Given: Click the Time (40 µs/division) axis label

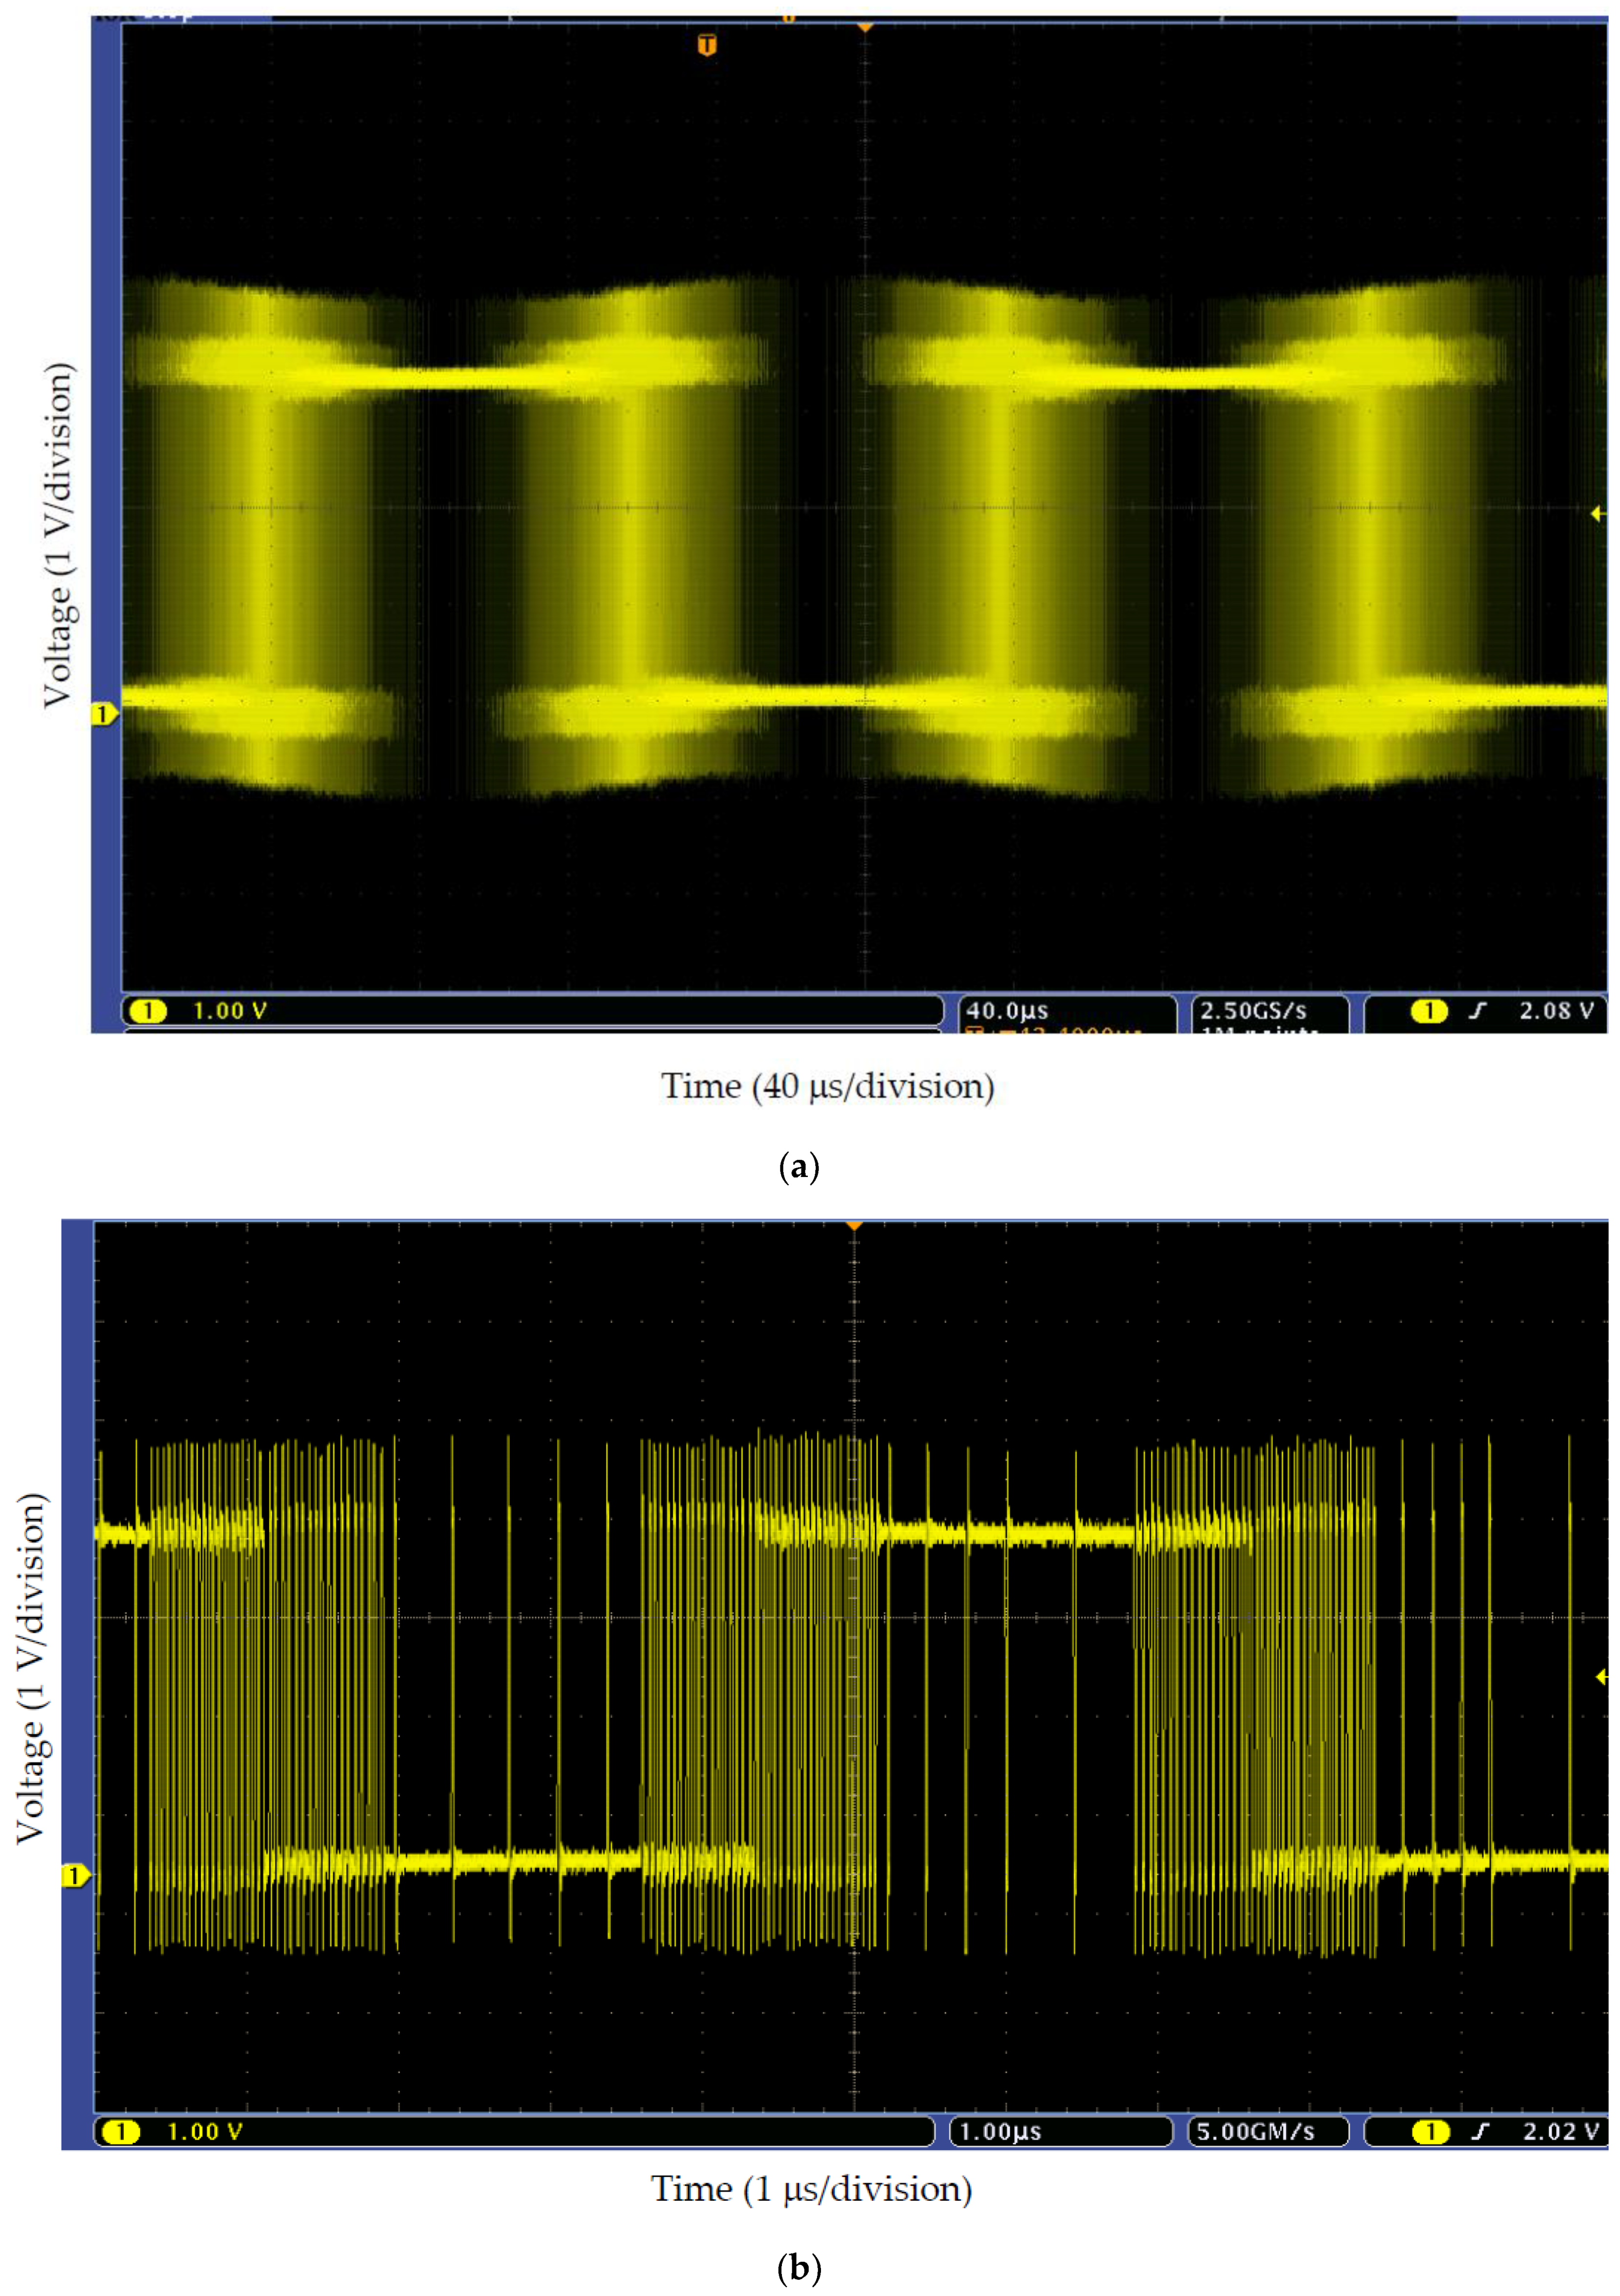Looking at the screenshot, I should point(827,1086).
